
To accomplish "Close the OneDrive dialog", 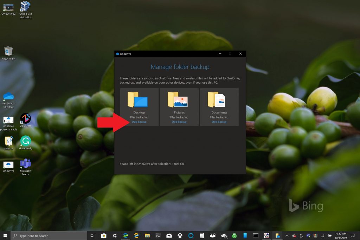I will coord(240,54).
